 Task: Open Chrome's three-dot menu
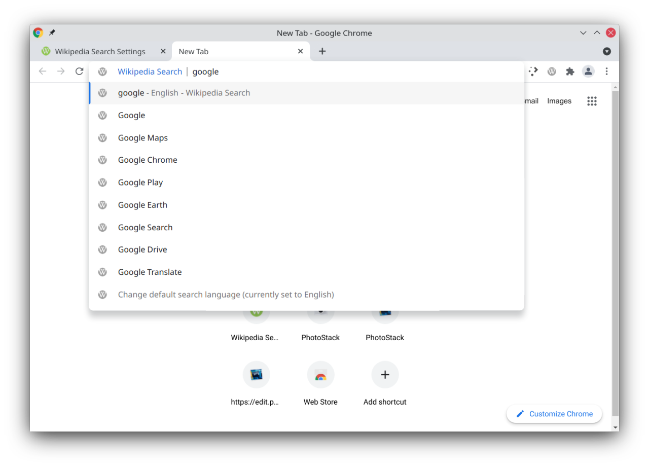click(606, 71)
